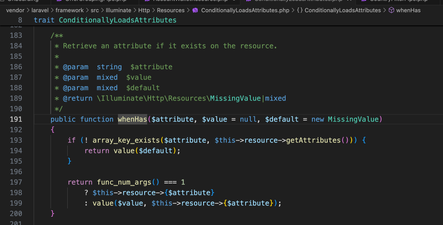This screenshot has height=225, width=443.
Task: Click the sticky scroll line number 8
Action: pyautogui.click(x=20, y=20)
